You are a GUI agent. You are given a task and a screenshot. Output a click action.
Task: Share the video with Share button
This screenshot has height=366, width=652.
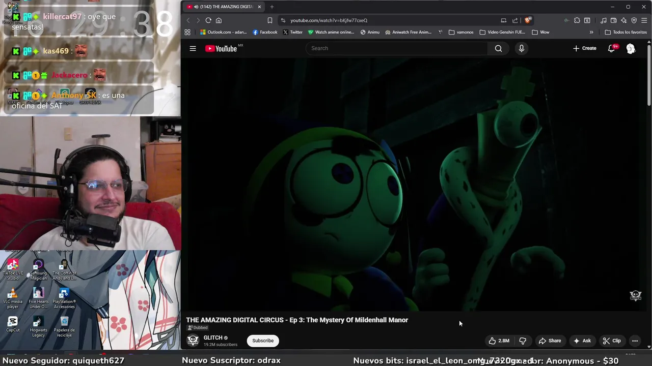coord(550,341)
